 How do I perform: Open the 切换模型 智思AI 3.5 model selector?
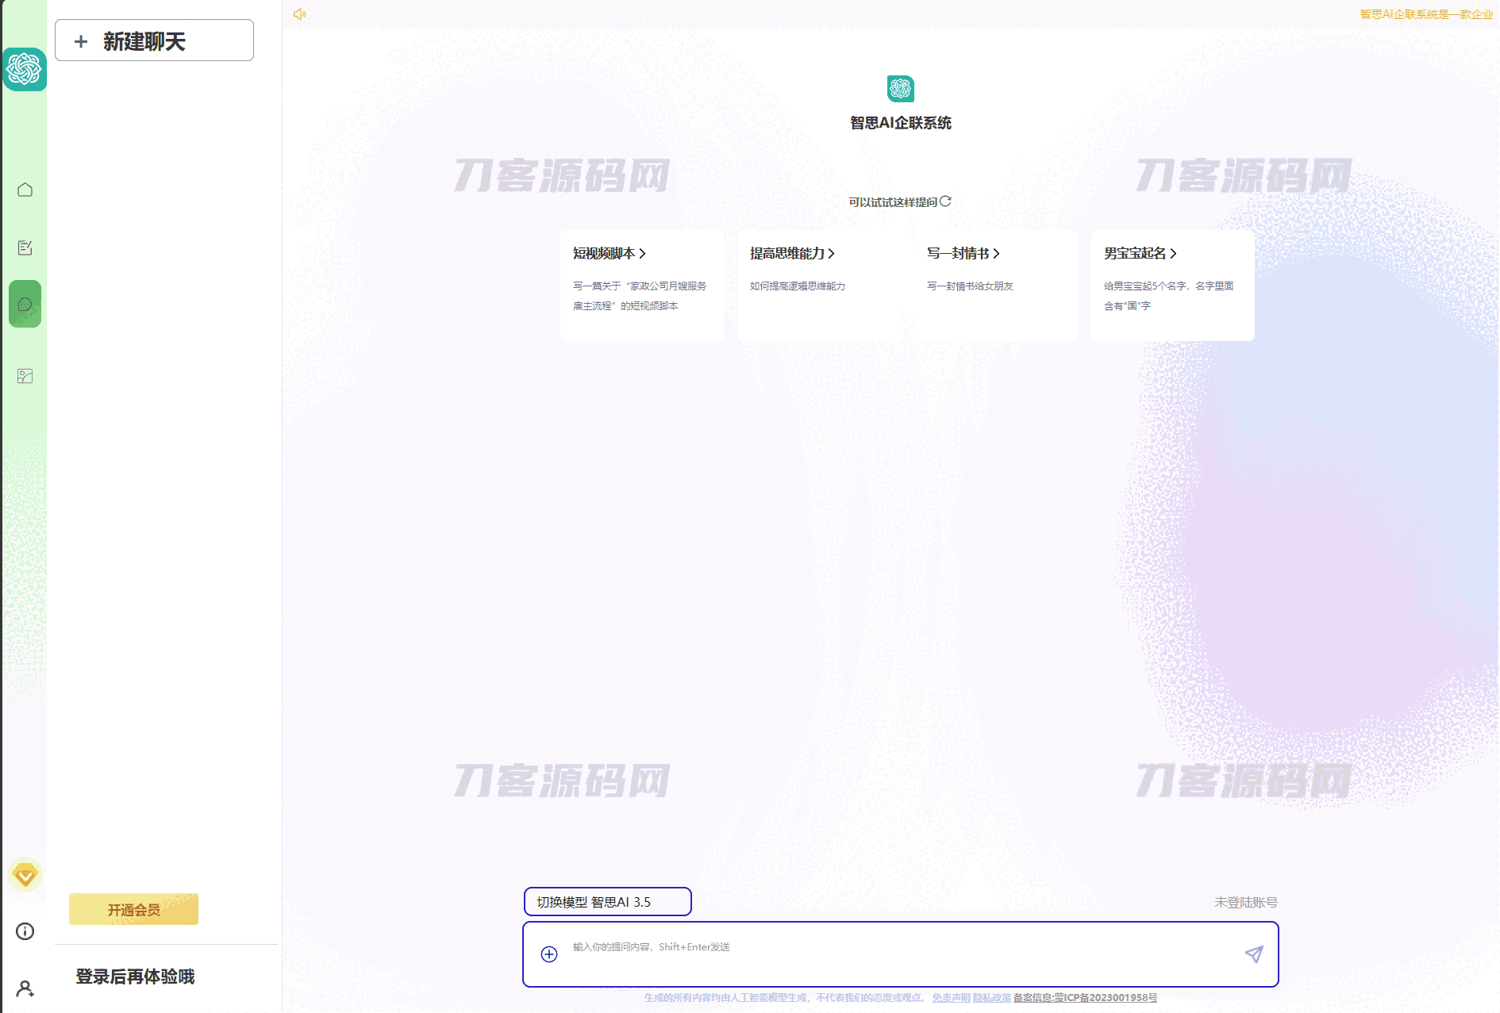pos(607,902)
